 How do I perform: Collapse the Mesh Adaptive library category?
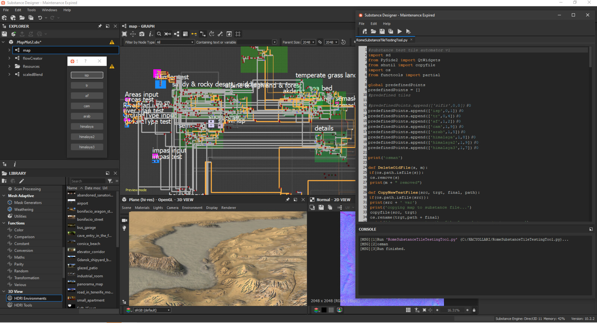(4, 195)
